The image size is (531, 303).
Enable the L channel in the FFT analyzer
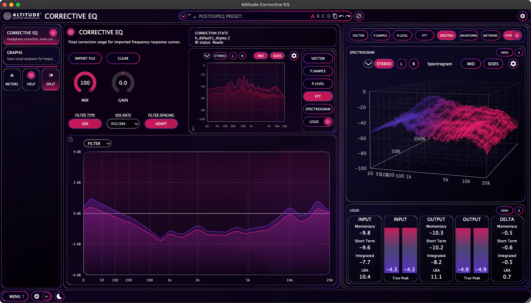[x=233, y=56]
